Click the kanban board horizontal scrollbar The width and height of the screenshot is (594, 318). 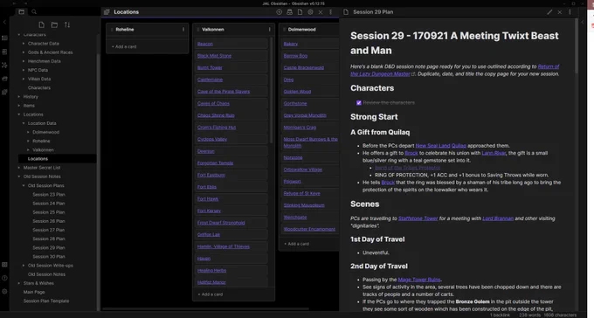pyautogui.click(x=205, y=309)
